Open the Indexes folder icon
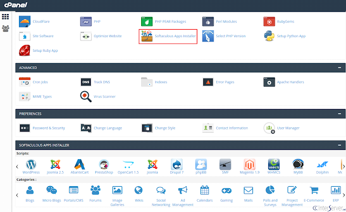This screenshot has height=212, width=346. coord(147,82)
